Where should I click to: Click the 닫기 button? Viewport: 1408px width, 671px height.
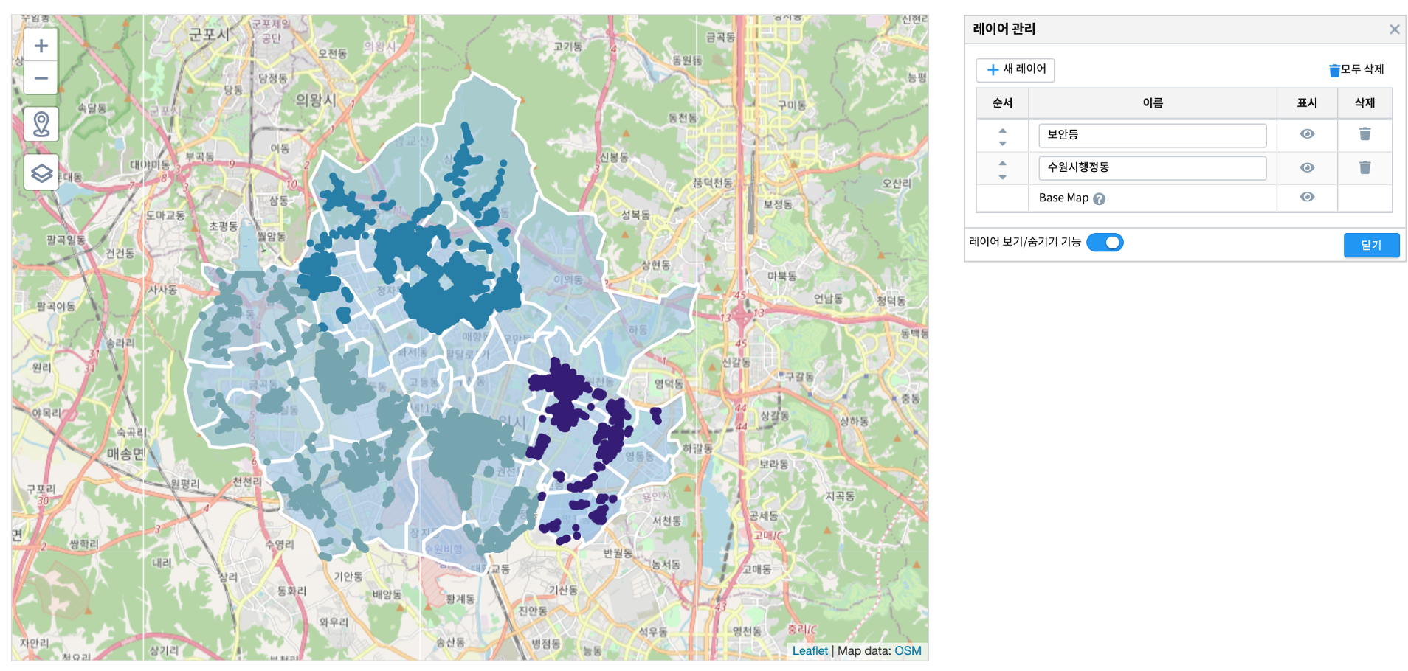[1371, 246]
